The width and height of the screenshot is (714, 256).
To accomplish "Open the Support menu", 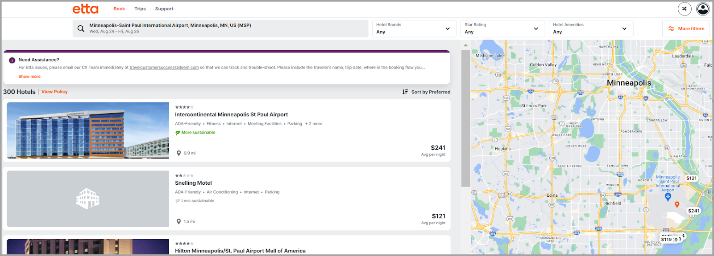I will click(164, 9).
